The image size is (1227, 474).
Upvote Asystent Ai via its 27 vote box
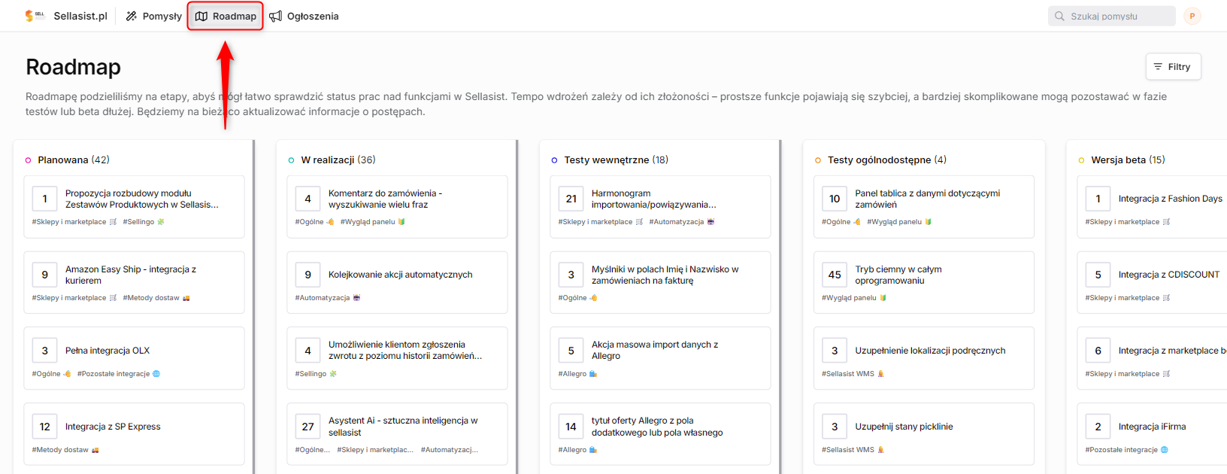point(308,427)
